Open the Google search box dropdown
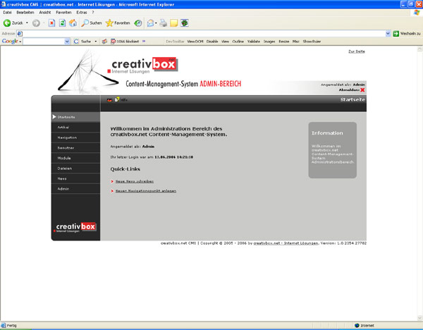 click(x=67, y=42)
